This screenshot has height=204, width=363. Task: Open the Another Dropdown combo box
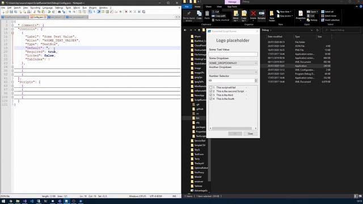coord(233,72)
